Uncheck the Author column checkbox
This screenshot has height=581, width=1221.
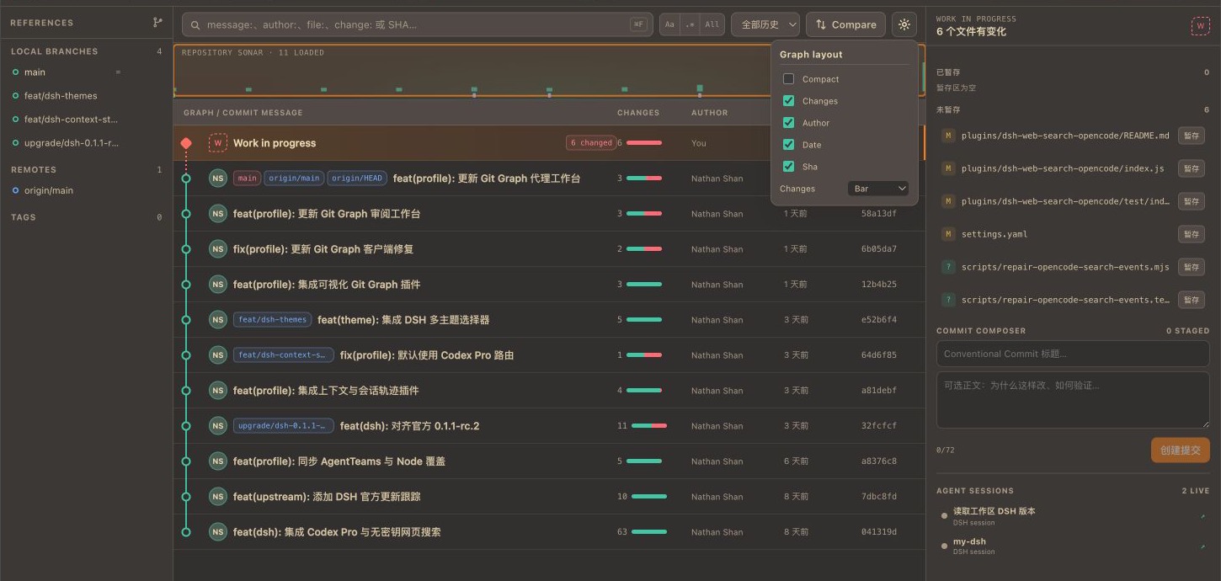coord(788,123)
